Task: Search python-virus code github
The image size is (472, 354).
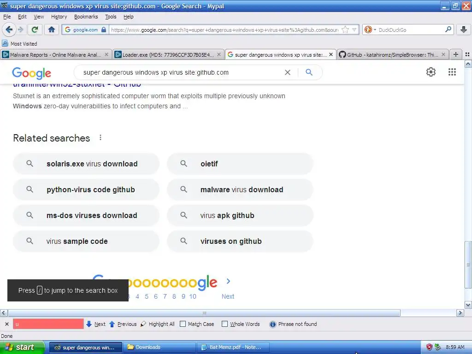Action: point(86,189)
